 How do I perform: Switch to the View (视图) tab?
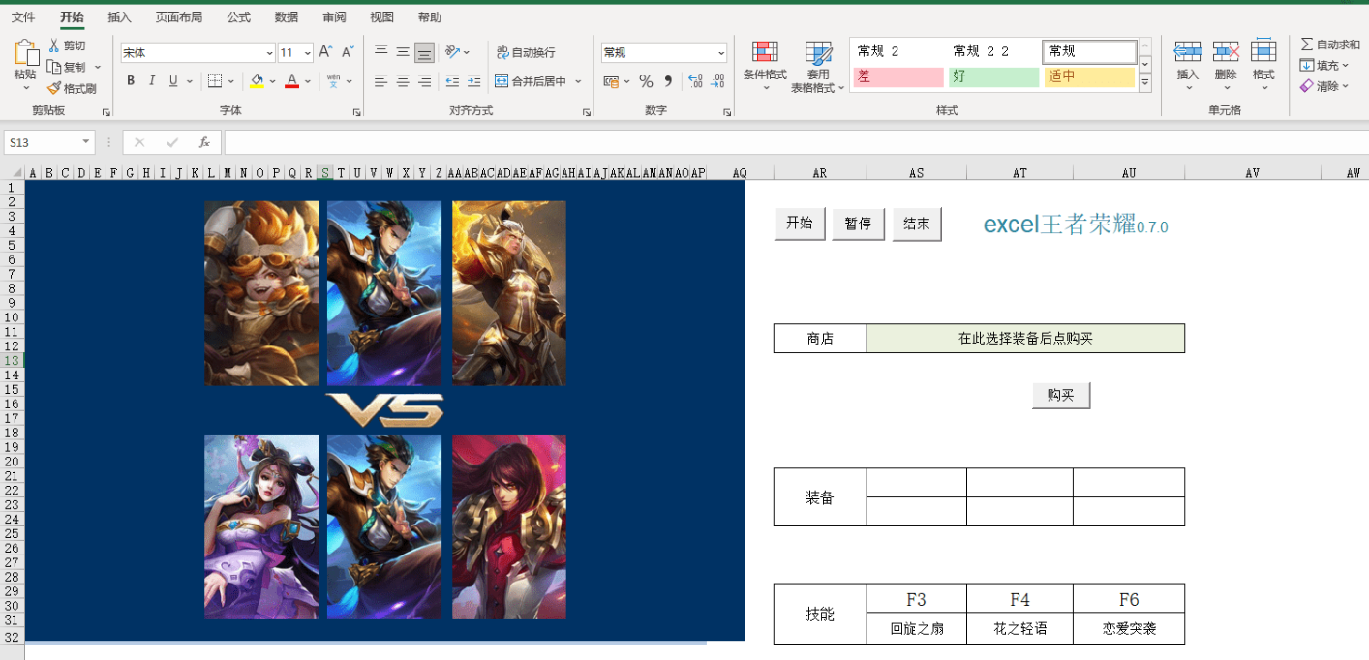381,17
